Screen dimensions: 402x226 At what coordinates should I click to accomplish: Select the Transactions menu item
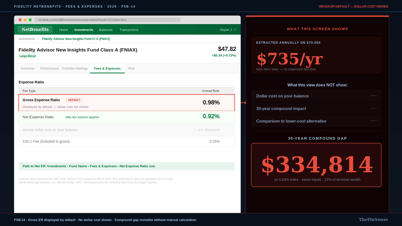click(129, 30)
